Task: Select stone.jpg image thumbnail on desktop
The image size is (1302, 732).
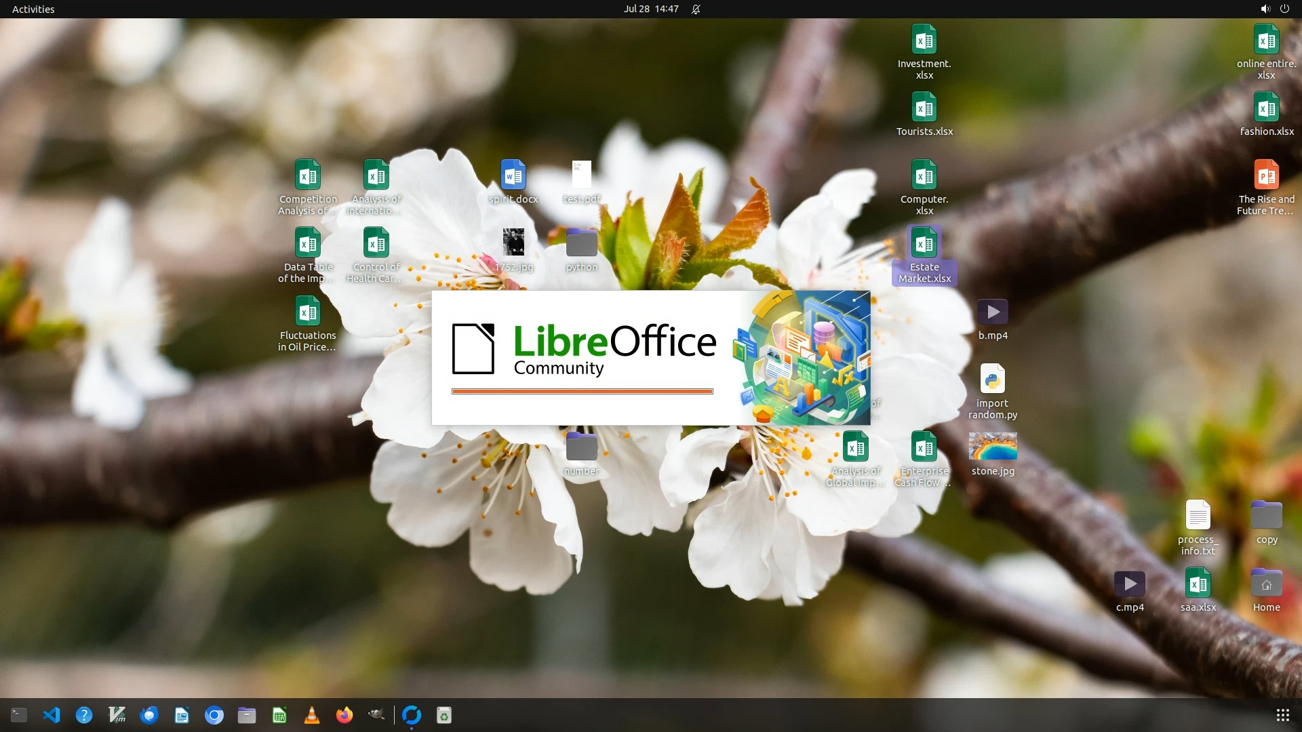Action: (x=993, y=447)
